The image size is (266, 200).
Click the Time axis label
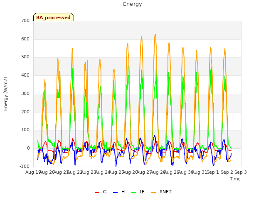[235, 179]
